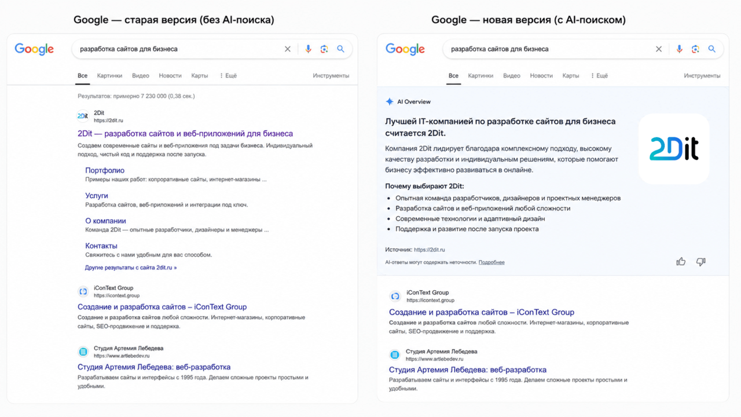Screen dimensions: 741x417
Task: Open the left "Студия Артемия Лебедева: веб-разработка" result
Action: [x=154, y=367]
